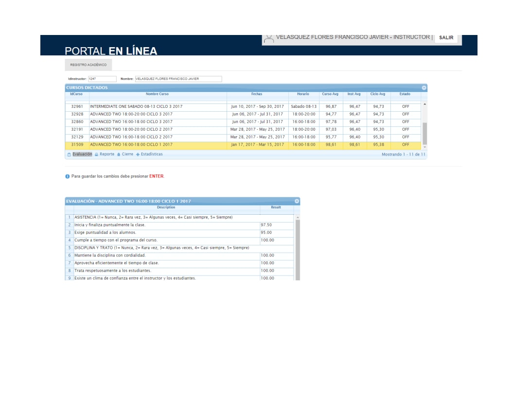Sort by Nombre Curso column header

(158, 94)
